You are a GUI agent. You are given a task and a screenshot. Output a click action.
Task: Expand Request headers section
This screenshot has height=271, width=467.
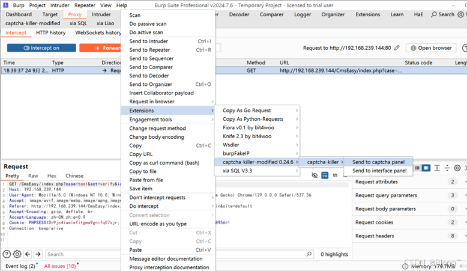tap(409, 236)
